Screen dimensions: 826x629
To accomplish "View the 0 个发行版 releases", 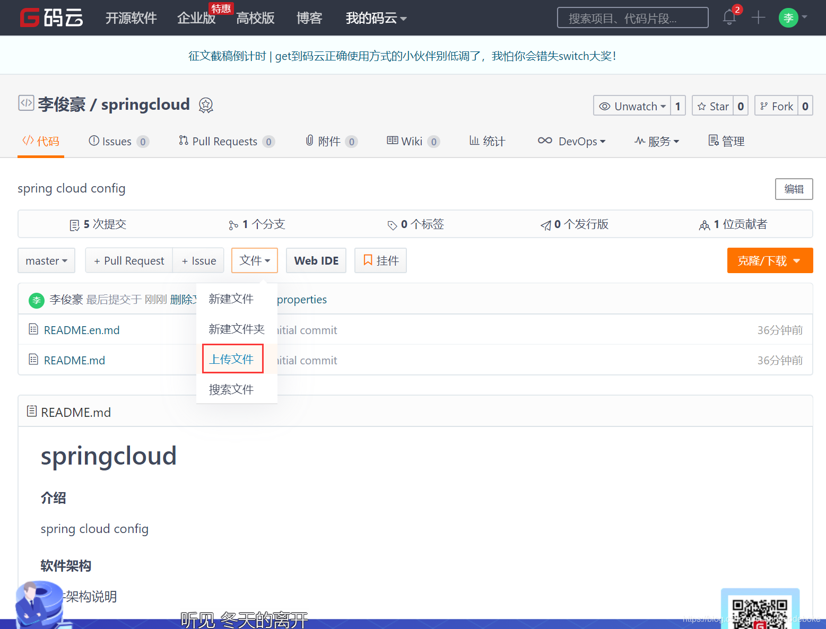I will (x=575, y=224).
